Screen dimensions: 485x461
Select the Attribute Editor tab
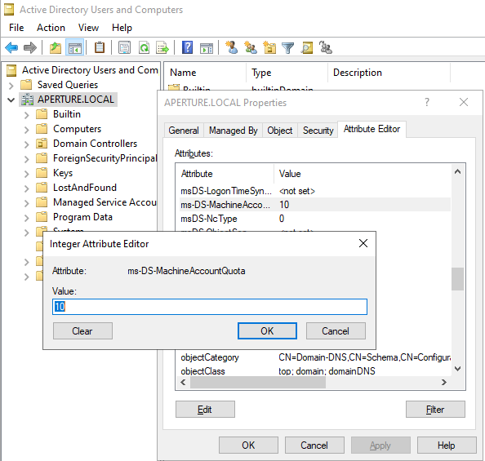pos(372,129)
